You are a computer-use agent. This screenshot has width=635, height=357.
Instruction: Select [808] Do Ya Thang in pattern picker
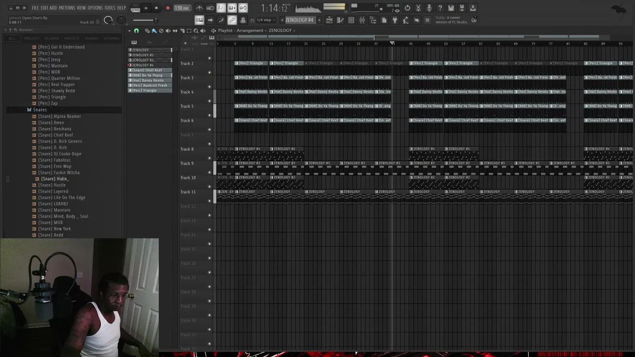click(150, 75)
